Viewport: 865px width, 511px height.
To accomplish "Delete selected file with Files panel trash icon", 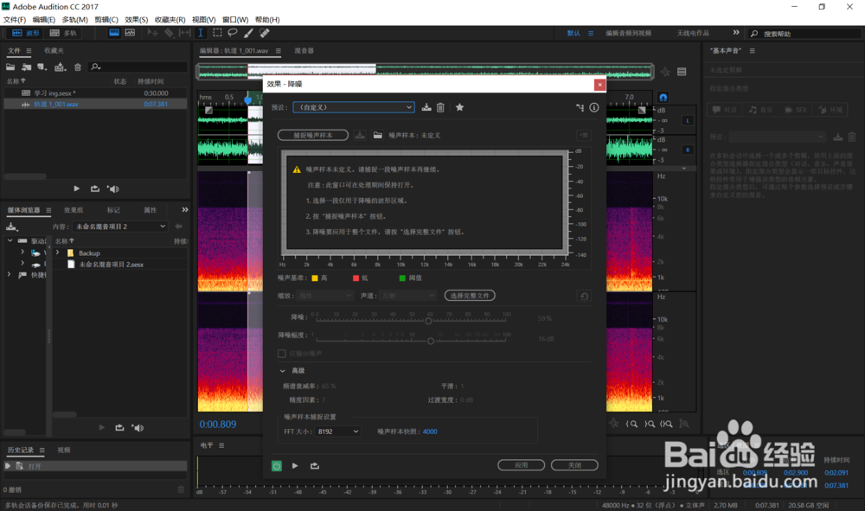I will point(78,67).
